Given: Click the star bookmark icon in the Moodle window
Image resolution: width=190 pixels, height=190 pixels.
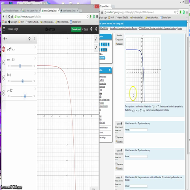Looking at the screenshot, I should [177, 12].
